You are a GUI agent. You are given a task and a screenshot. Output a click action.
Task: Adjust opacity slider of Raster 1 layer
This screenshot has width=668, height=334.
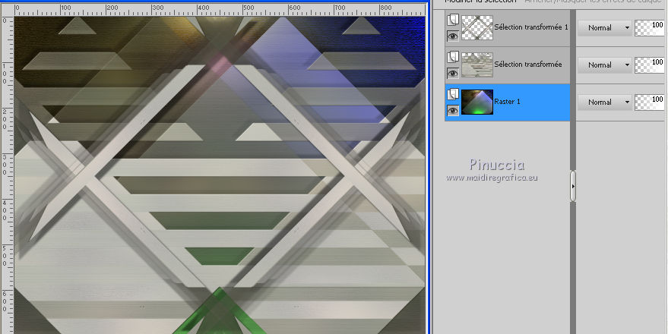tap(650, 102)
